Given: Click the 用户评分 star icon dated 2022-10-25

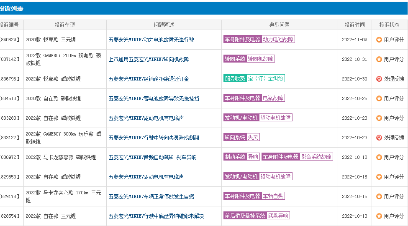Looking at the screenshot, I should [379, 98].
